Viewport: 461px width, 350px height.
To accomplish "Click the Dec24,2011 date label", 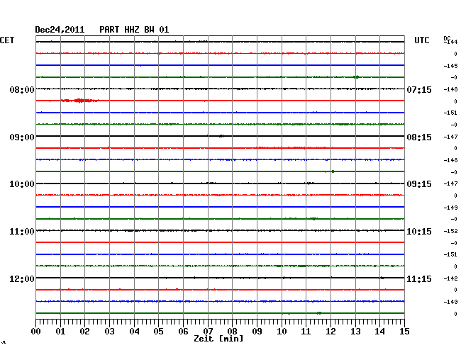I will tap(60, 30).
